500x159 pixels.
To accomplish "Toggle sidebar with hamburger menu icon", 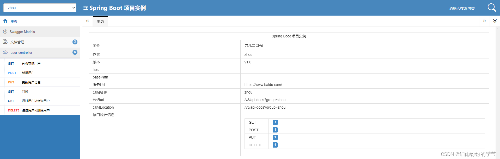I will (86, 8).
